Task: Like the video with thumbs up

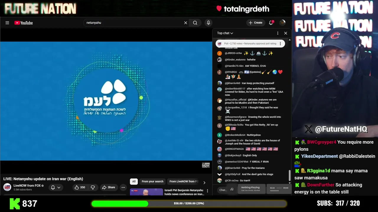Action: click(x=80, y=187)
